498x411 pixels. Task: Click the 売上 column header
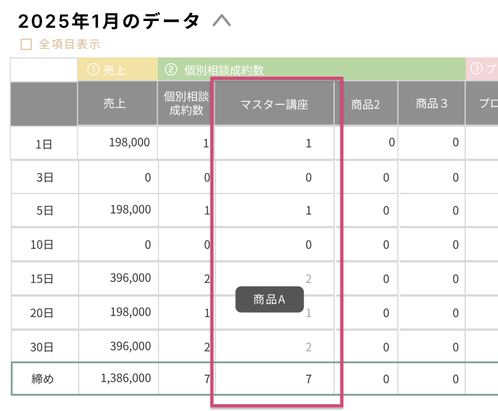coord(115,104)
